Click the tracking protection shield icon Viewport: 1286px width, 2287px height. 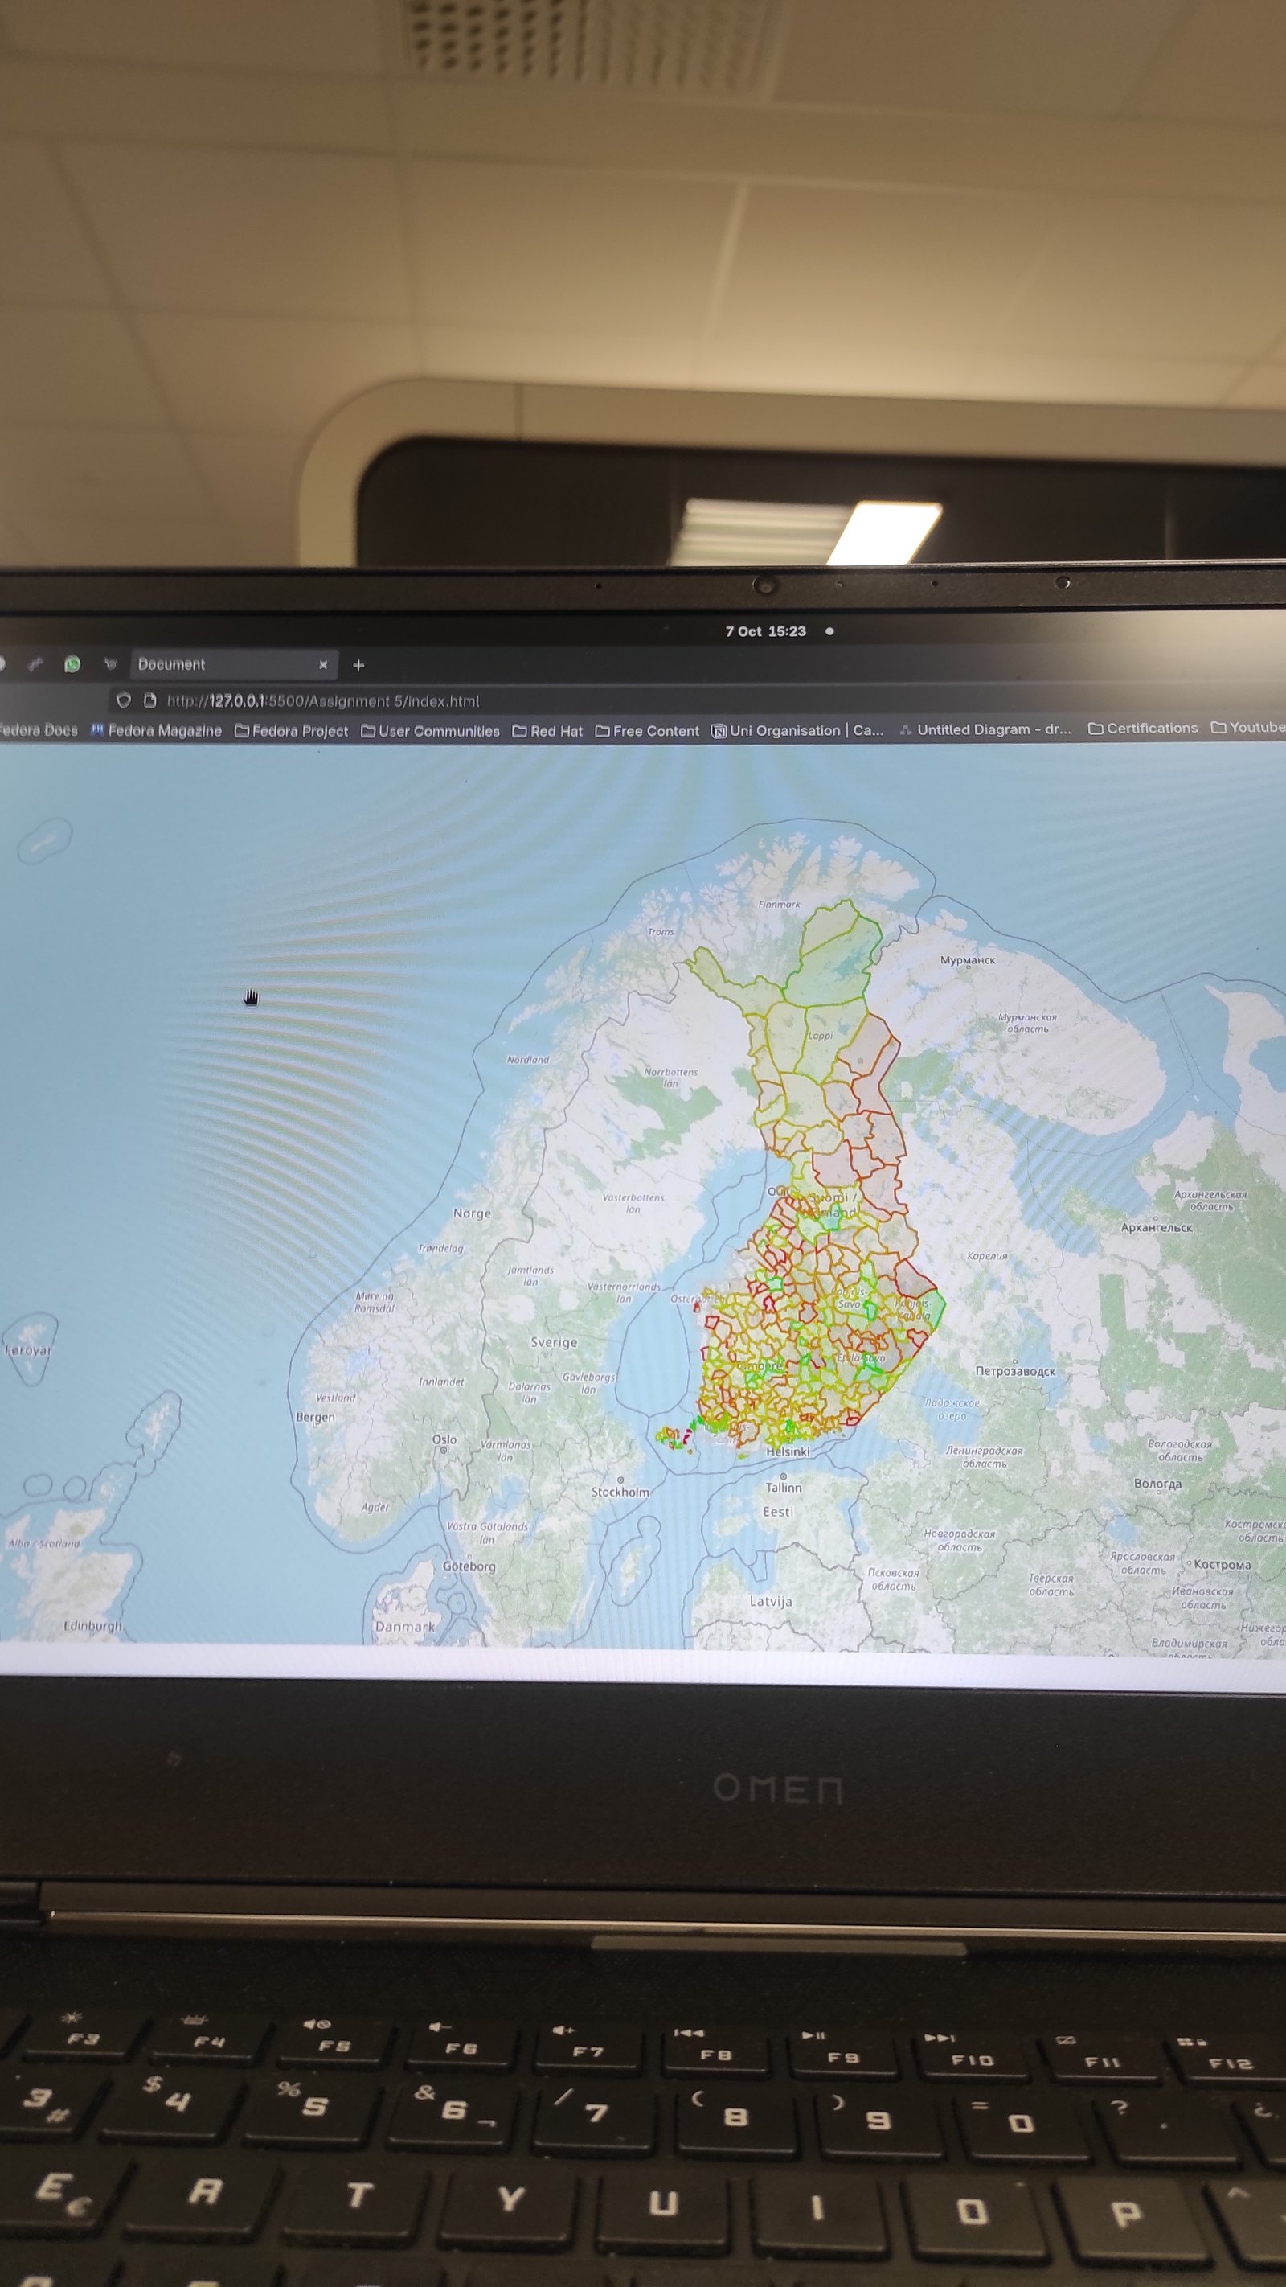point(125,700)
